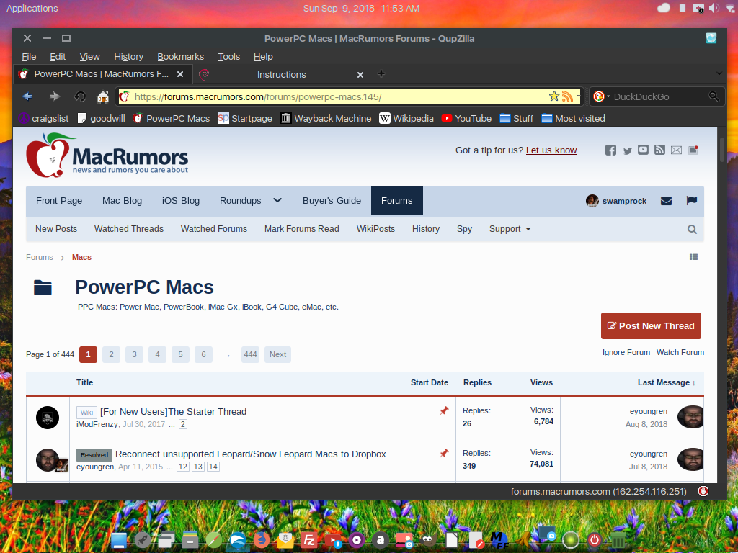This screenshot has width=738, height=553.
Task: Go back with the browser back arrow
Action: [x=27, y=96]
